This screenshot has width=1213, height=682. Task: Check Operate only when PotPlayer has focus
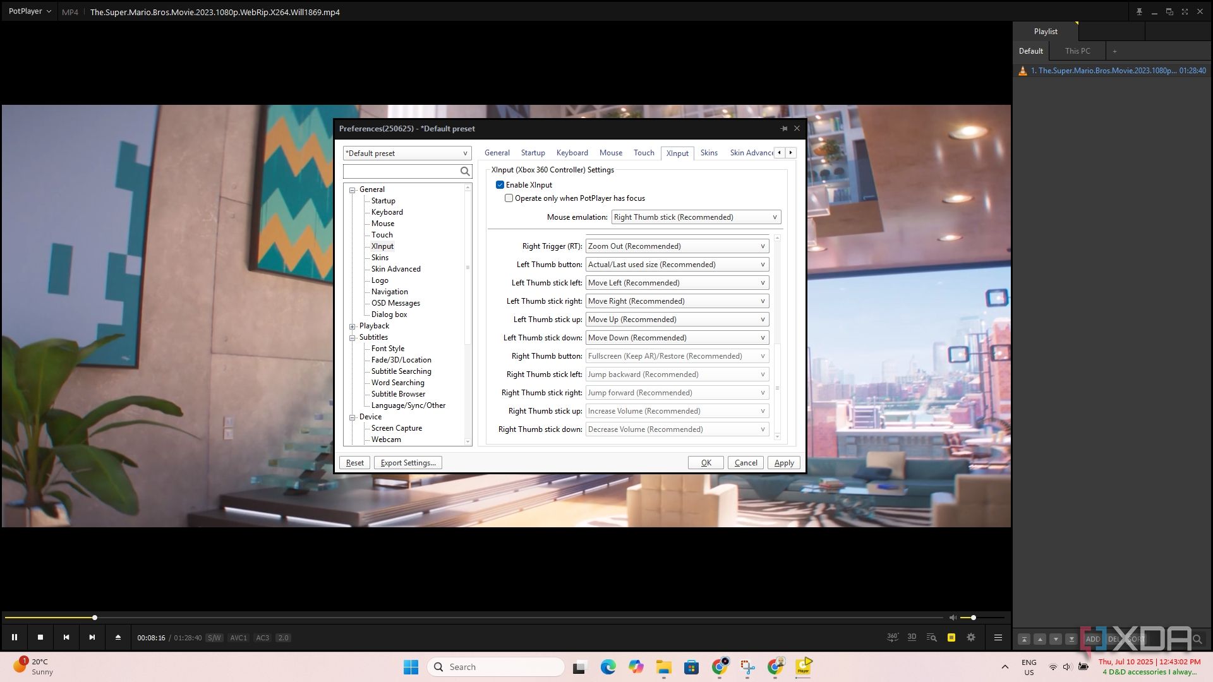point(509,198)
